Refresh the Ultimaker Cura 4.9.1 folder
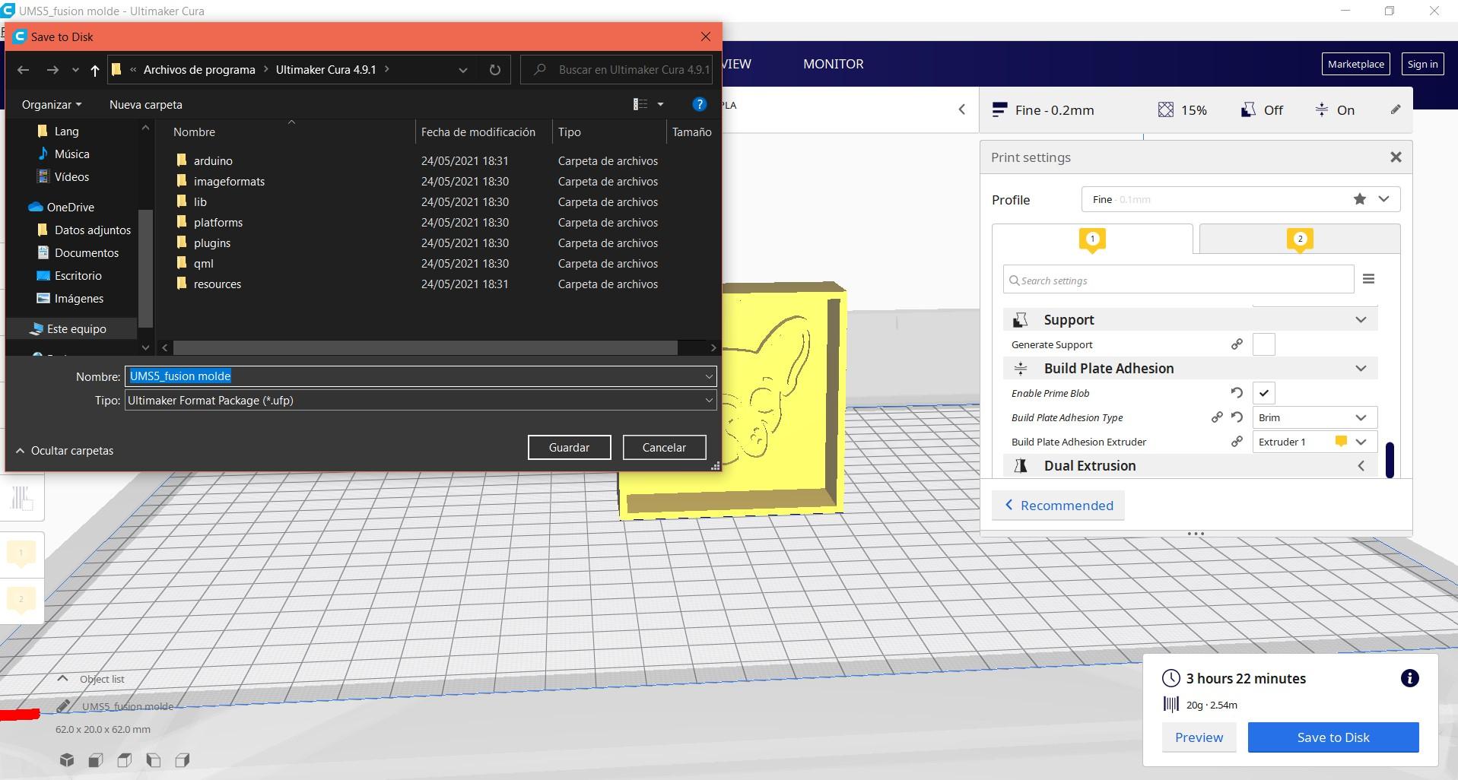This screenshot has width=1458, height=780. [x=495, y=70]
